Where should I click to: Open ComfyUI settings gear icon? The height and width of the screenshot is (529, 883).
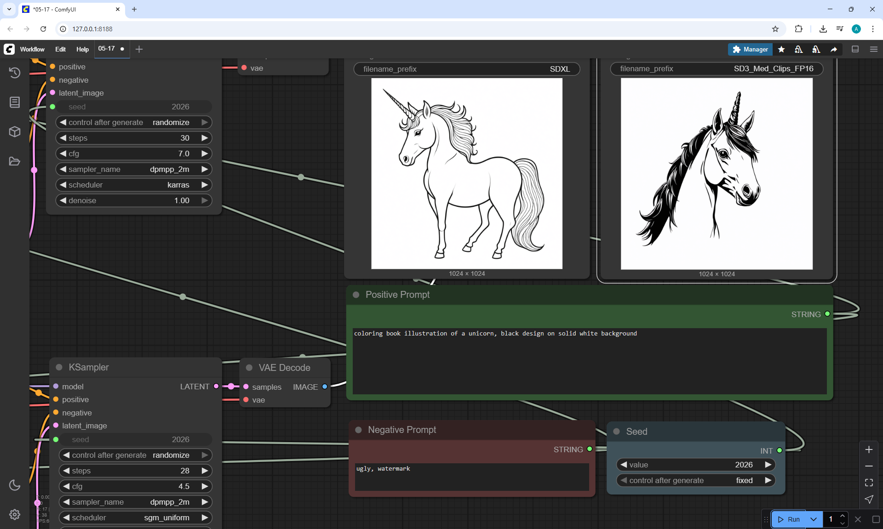coord(15,514)
